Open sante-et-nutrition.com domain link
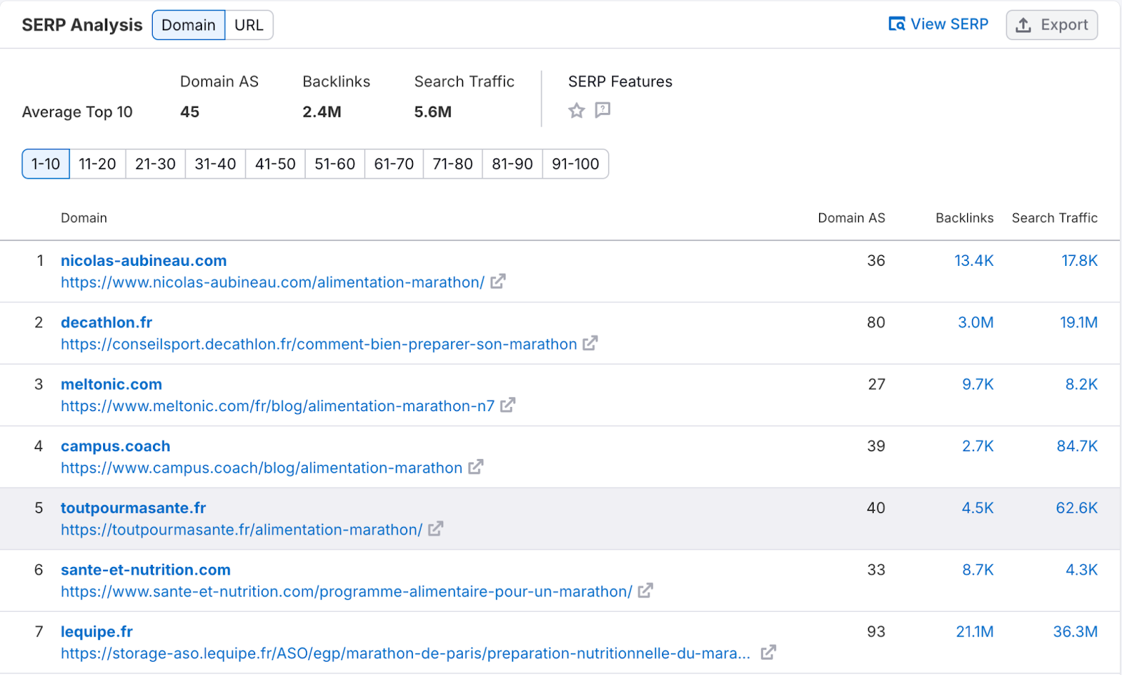The height and width of the screenshot is (675, 1122). [146, 570]
